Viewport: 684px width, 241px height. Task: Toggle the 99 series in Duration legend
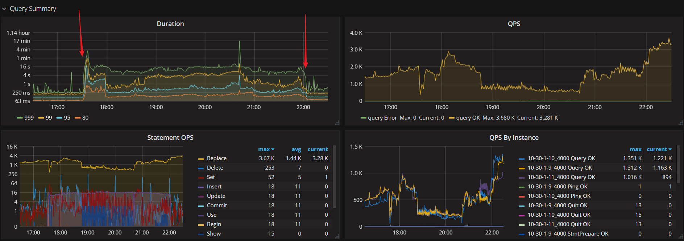pyautogui.click(x=49, y=118)
